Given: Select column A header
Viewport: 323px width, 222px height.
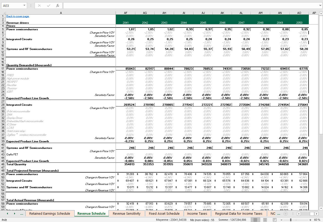Looking at the screenshot, I should 61,13.
